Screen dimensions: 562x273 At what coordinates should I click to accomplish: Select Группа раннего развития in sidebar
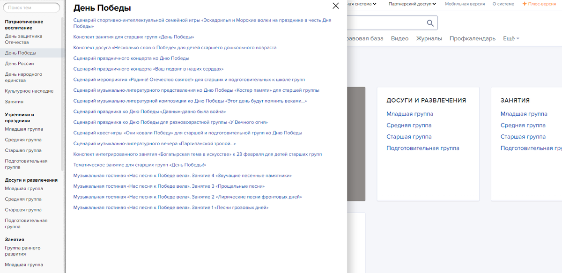pyautogui.click(x=22, y=251)
